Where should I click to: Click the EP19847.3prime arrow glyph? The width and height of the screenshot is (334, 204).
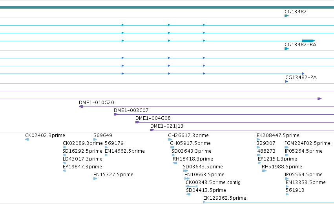[x=64, y=171]
